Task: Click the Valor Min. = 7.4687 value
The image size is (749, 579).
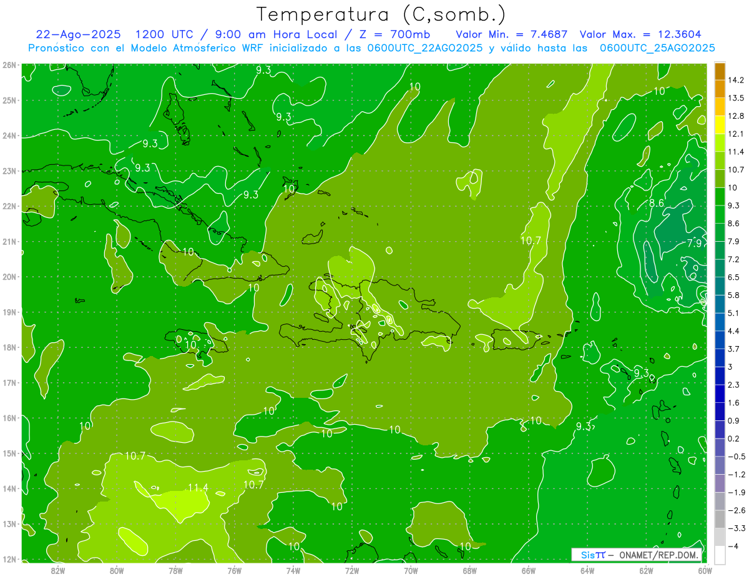Action: [x=511, y=34]
